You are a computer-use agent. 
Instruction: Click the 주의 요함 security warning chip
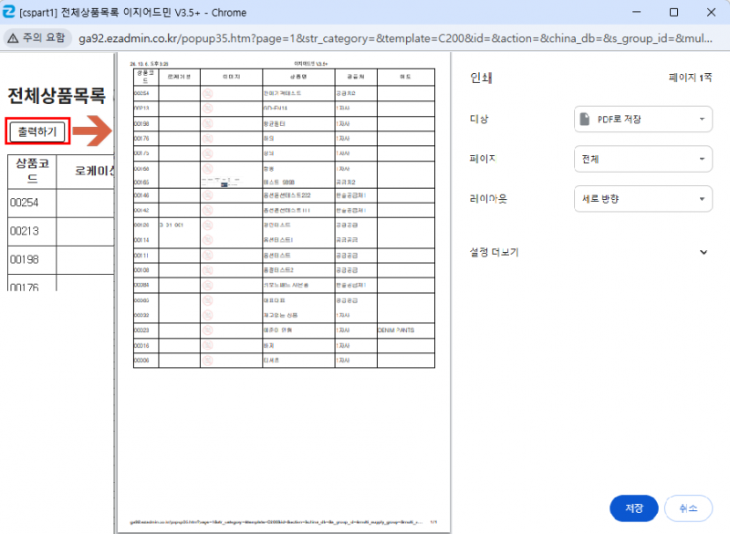point(37,37)
